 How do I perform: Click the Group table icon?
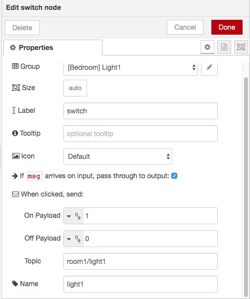[15, 66]
